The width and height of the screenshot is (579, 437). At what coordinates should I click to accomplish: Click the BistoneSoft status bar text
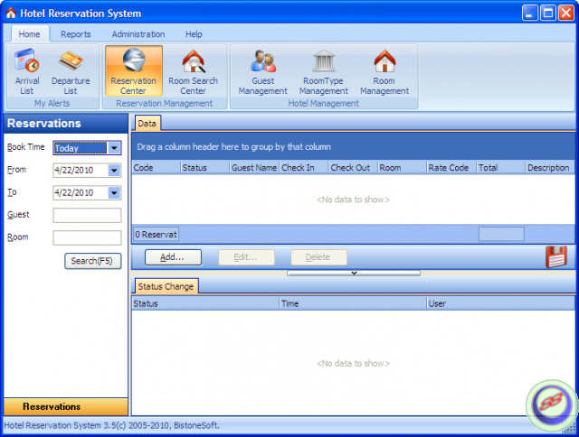tap(111, 425)
